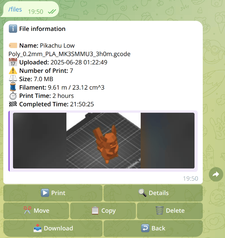
Task: Click the forward message arrow icon
Action: point(216,174)
